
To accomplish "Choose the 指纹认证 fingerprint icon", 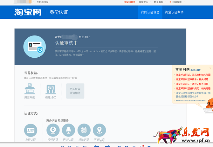I will (x=84, y=130).
